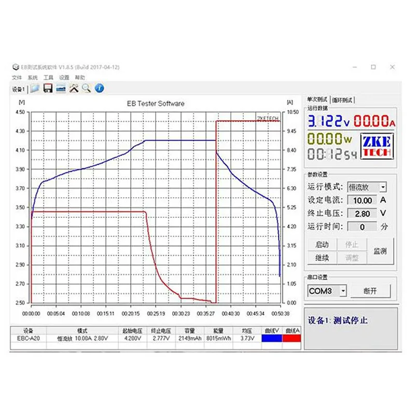
Task: Click the 运行时间 field showing 0
Action: (x=362, y=227)
